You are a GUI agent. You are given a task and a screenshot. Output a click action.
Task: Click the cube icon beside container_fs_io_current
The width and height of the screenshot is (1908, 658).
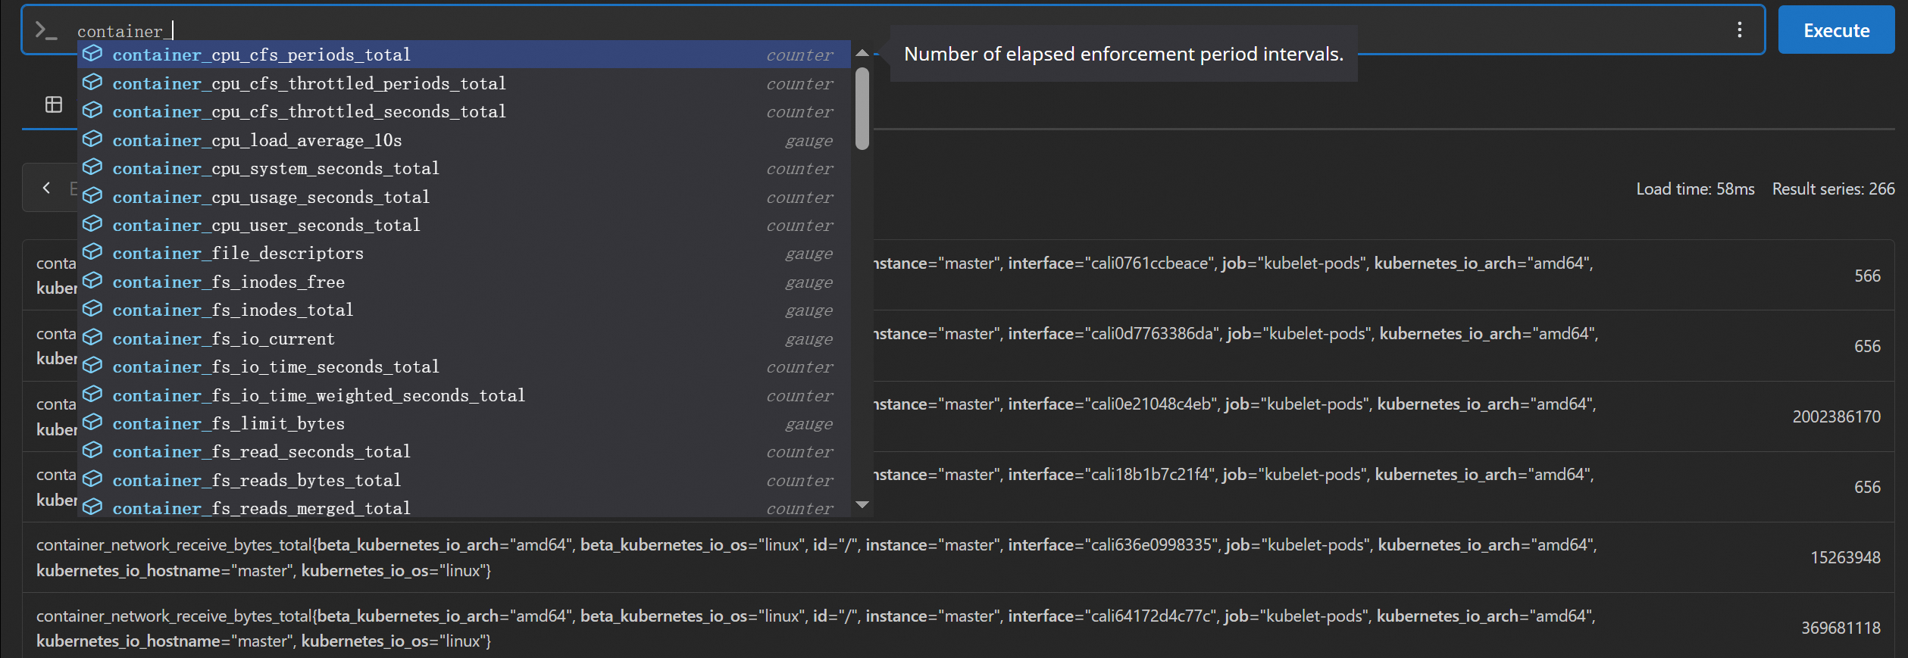(x=92, y=338)
